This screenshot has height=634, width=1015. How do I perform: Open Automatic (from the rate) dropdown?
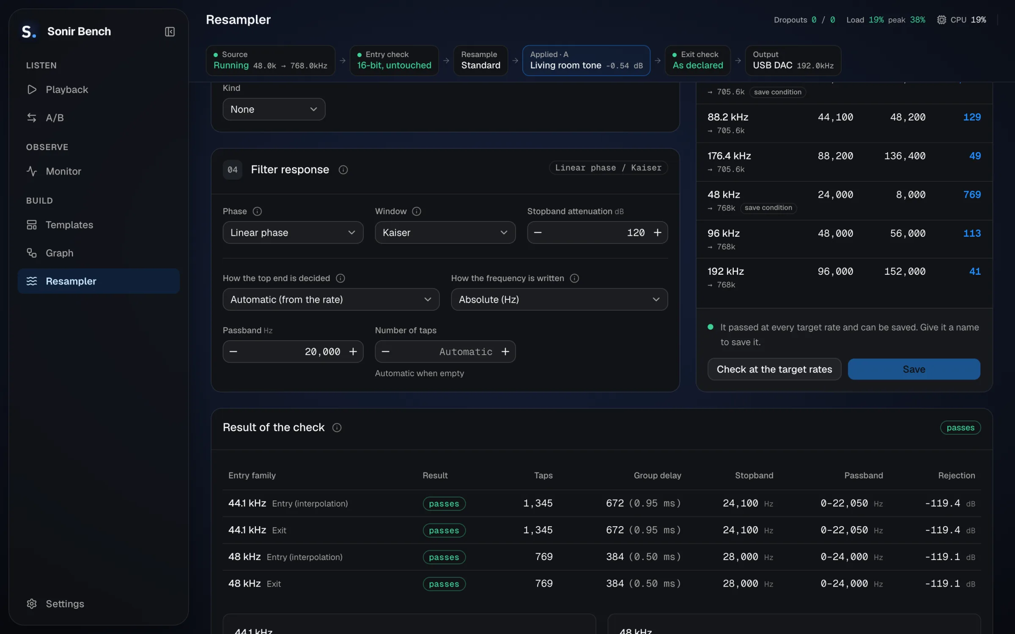point(331,300)
